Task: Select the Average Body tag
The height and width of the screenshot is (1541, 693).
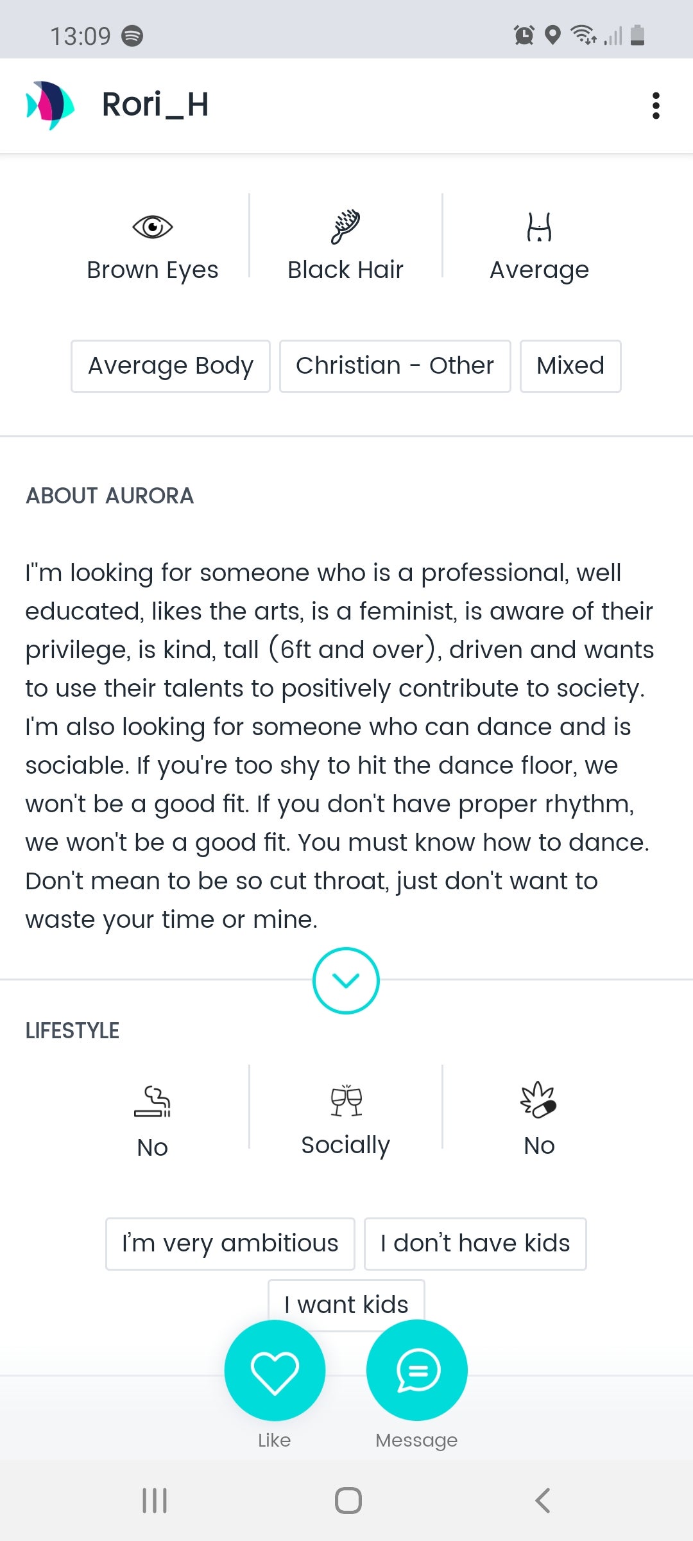Action: (x=171, y=366)
